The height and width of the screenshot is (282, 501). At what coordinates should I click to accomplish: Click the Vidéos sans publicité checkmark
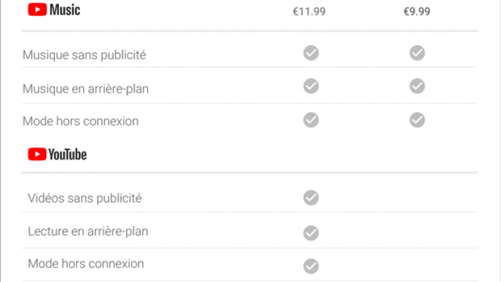(311, 197)
